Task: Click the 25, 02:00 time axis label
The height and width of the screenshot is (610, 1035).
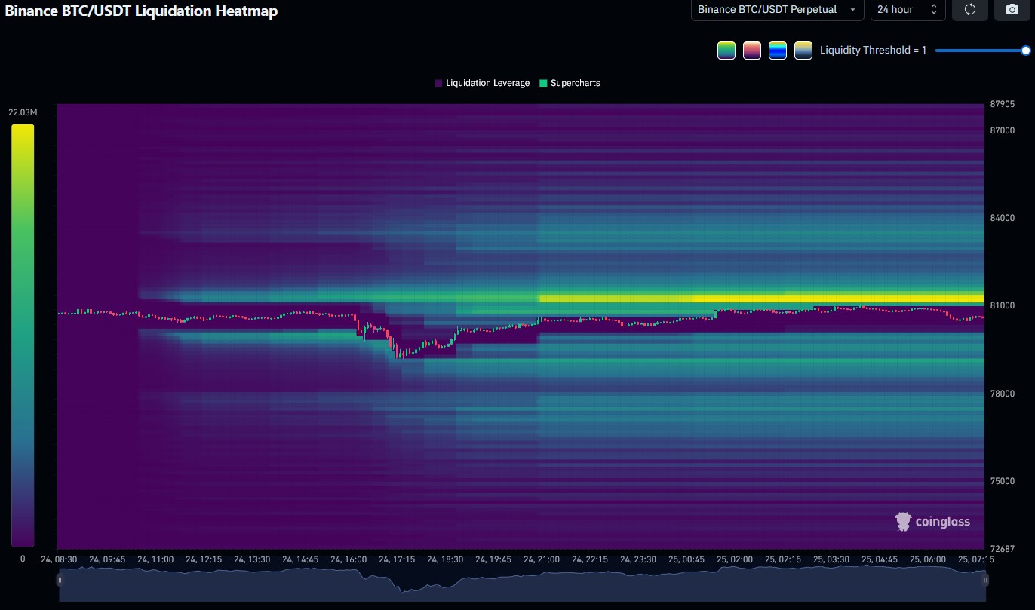Action: click(735, 559)
